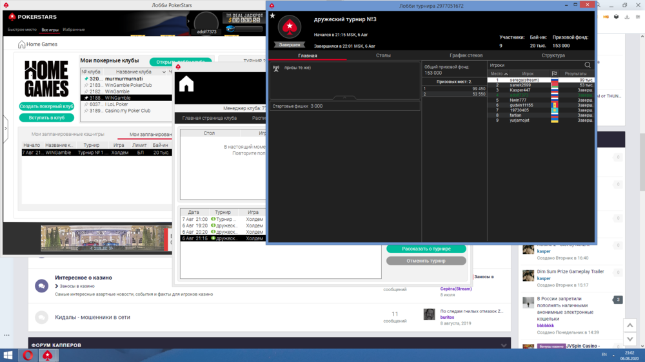Open the График стеков tab

[466, 55]
